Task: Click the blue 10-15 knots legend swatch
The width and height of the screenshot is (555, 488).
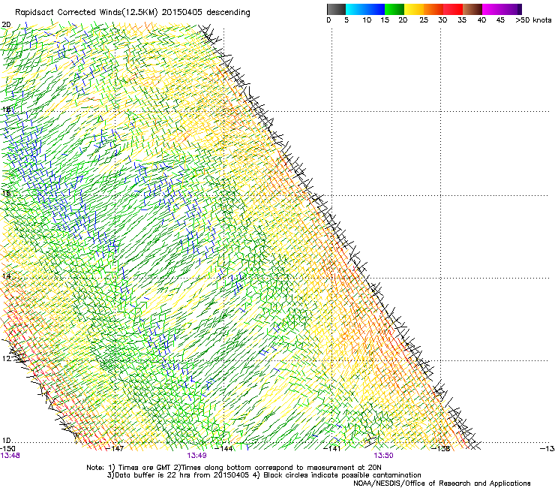Action: click(x=375, y=9)
